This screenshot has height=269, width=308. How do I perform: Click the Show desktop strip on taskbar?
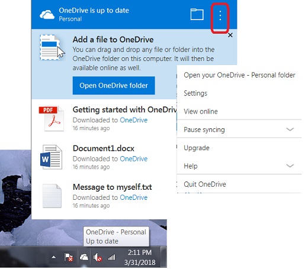coord(163,257)
